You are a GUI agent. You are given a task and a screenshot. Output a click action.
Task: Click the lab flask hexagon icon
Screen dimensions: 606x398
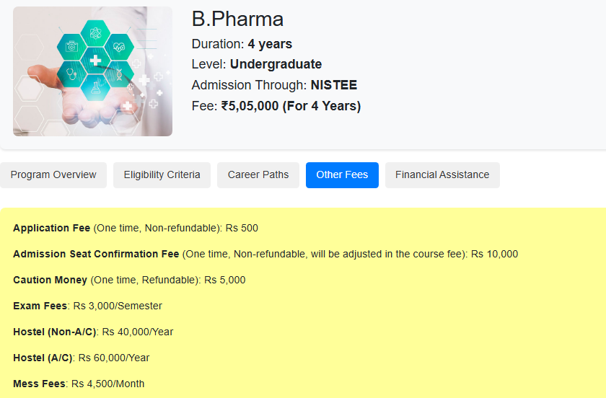pos(95,88)
